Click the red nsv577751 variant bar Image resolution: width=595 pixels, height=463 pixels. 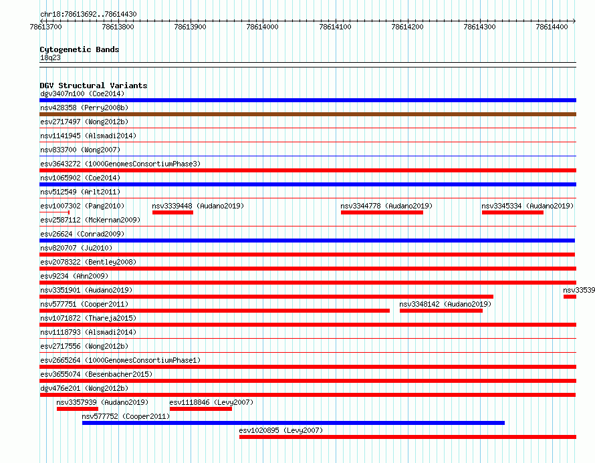point(215,311)
